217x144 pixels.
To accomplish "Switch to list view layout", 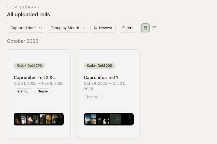I will click(x=154, y=28).
